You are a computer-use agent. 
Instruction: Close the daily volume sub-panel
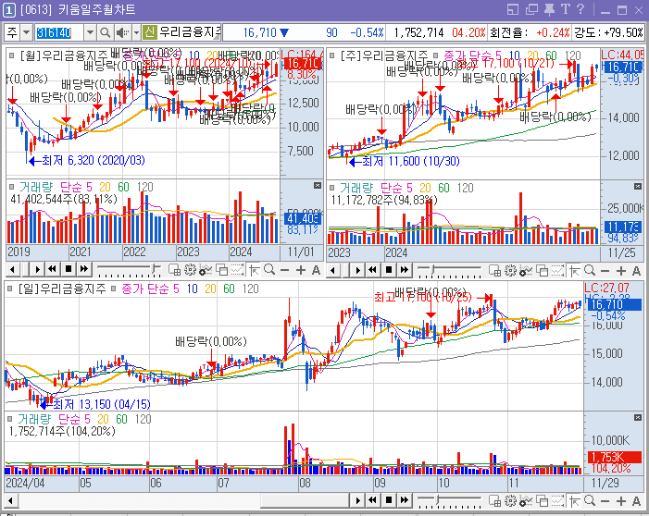pyautogui.click(x=638, y=418)
